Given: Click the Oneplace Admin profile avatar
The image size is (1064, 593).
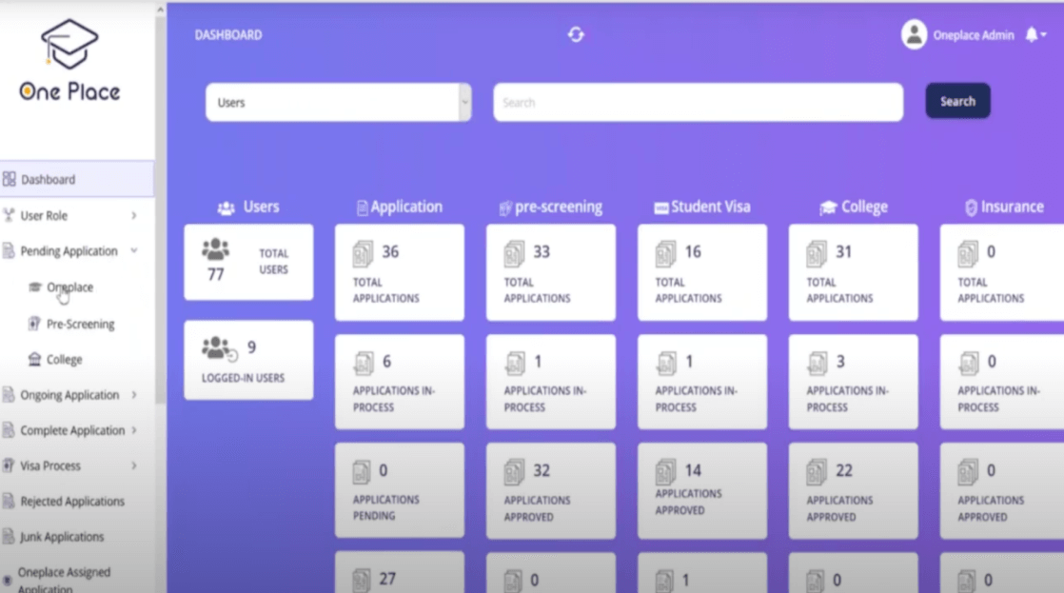Looking at the screenshot, I should point(914,35).
